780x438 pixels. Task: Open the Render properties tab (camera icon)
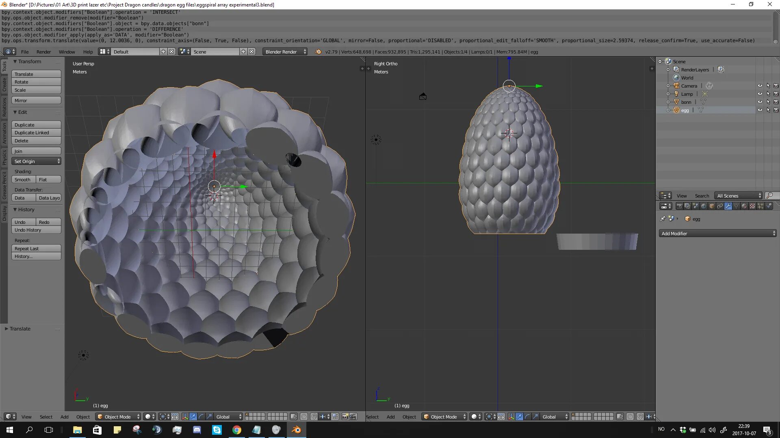click(x=679, y=206)
